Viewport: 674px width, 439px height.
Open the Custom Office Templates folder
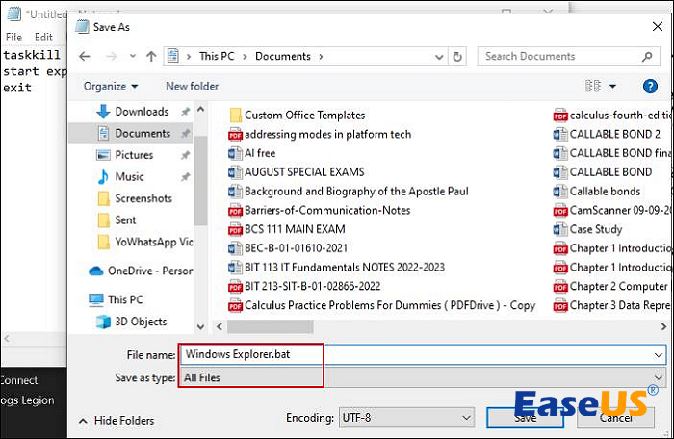coord(304,116)
